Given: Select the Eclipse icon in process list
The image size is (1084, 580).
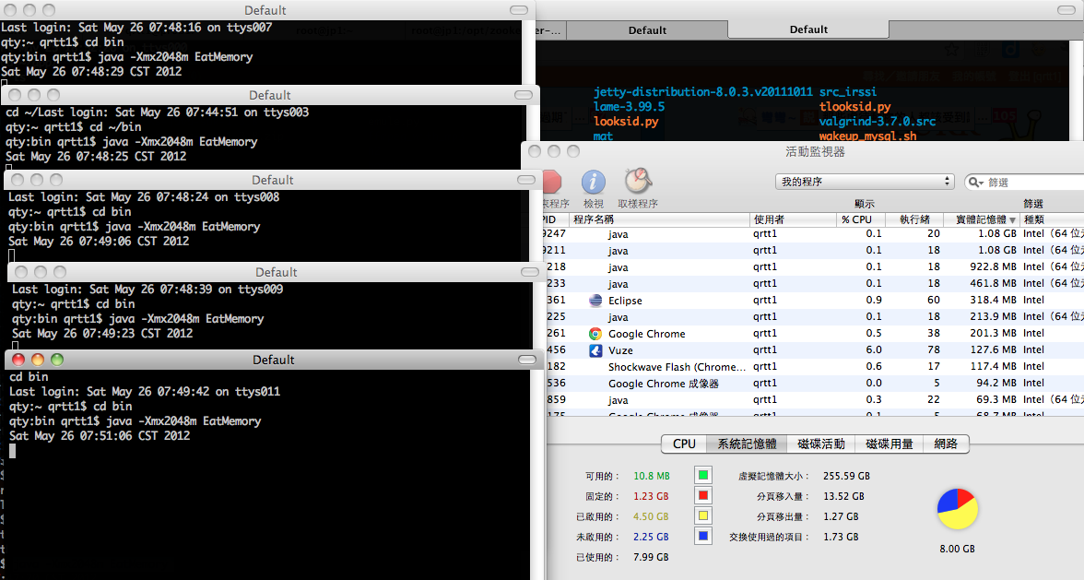Looking at the screenshot, I should tap(595, 300).
